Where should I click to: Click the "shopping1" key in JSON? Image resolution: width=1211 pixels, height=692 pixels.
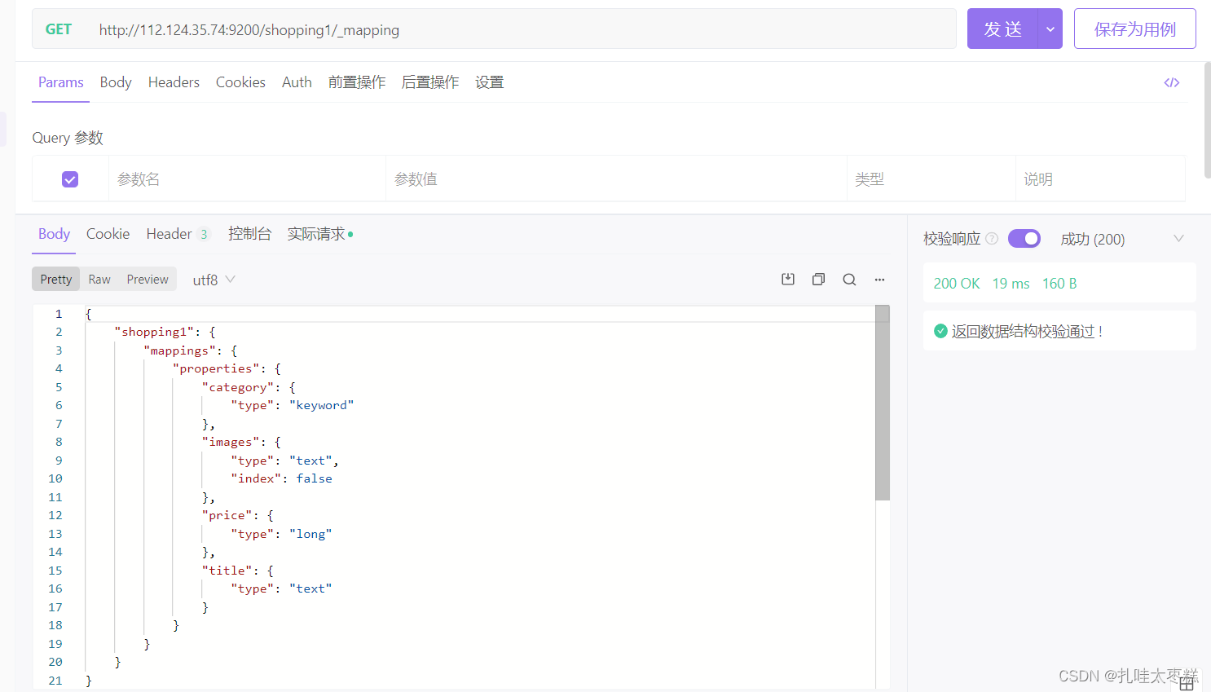pos(155,332)
